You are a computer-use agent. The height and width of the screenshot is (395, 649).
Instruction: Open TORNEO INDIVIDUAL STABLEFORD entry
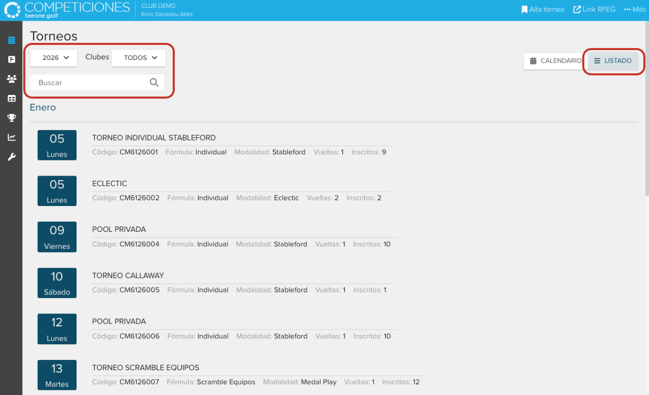(154, 138)
